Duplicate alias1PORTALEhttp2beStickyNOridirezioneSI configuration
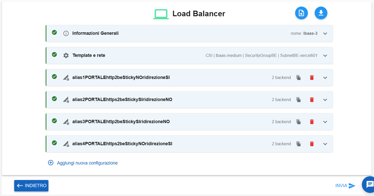Screen dimensions: 374x196 299,78
